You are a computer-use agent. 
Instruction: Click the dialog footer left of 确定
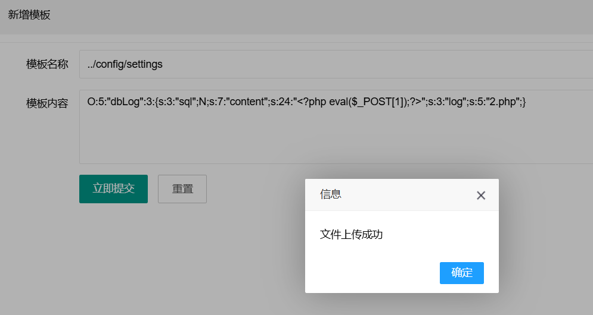click(370, 273)
